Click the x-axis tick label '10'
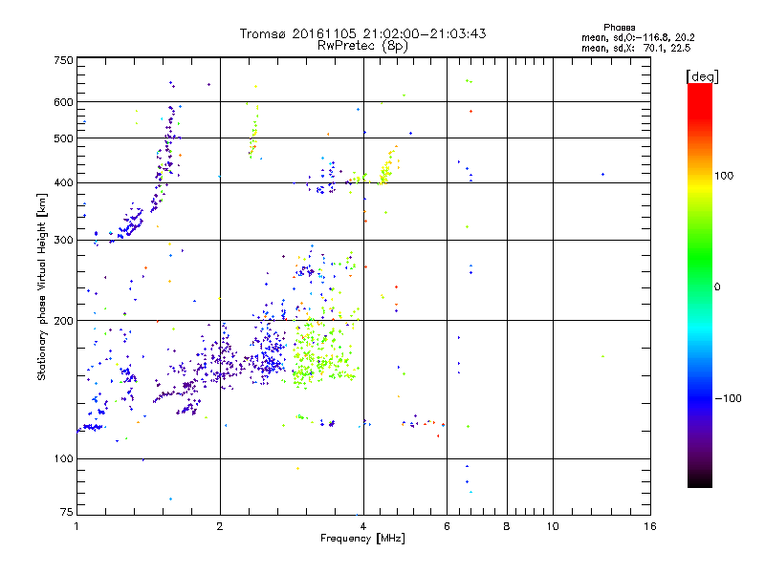Screen dimensions: 765x573 click(x=553, y=526)
